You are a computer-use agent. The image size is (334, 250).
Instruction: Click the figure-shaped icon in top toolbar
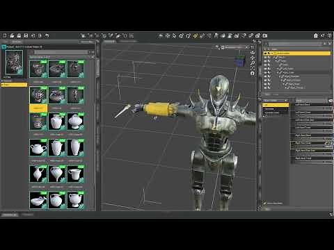click(x=216, y=35)
